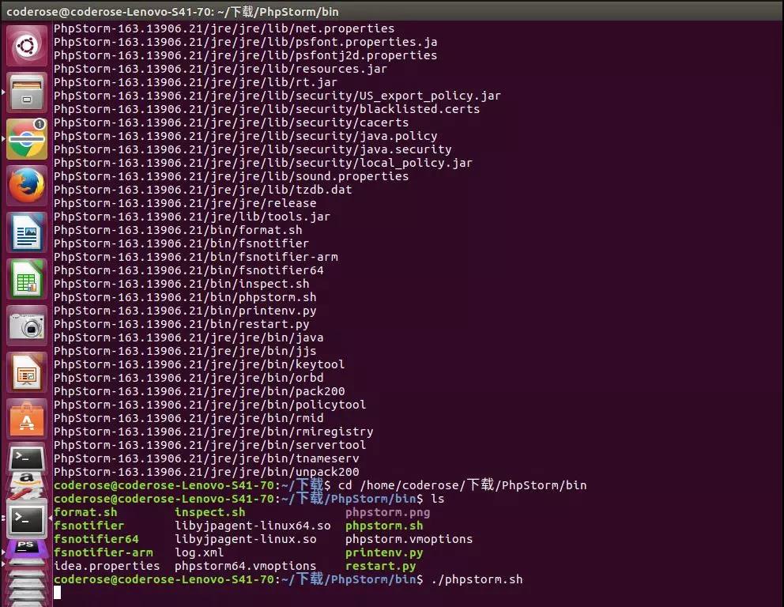
Task: Click the 'bin/tnameserv' output line
Action: [x=206, y=458]
